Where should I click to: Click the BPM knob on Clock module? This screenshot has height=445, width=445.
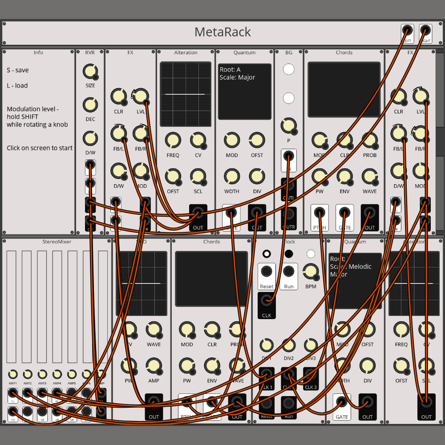coord(311,270)
